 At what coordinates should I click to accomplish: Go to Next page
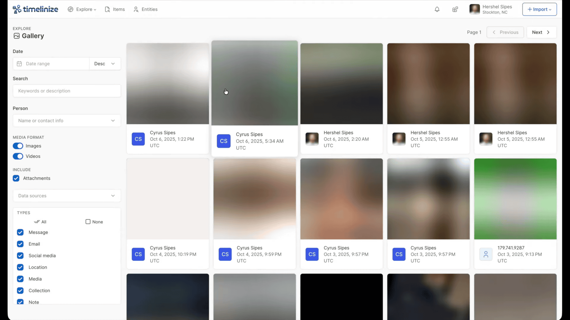[x=541, y=32]
